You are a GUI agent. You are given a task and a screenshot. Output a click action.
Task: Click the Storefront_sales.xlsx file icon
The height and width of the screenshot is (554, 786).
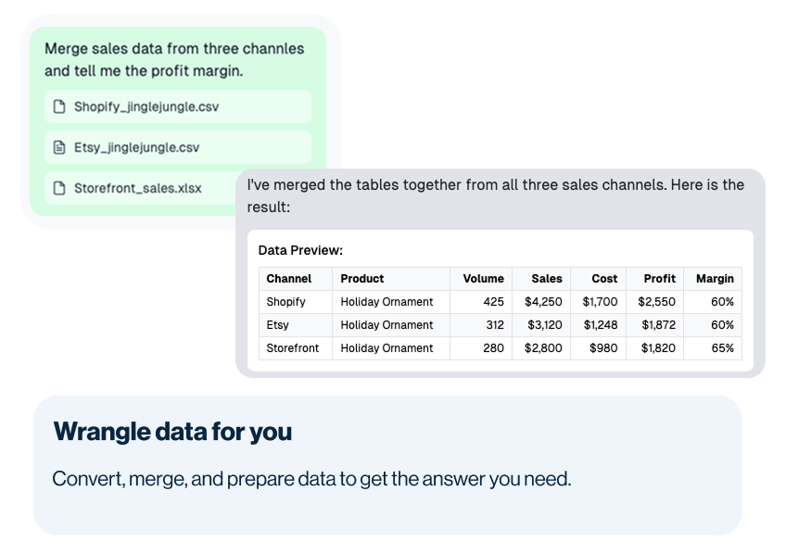point(59,188)
